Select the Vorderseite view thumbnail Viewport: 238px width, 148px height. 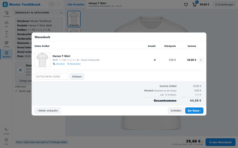(x=74, y=19)
